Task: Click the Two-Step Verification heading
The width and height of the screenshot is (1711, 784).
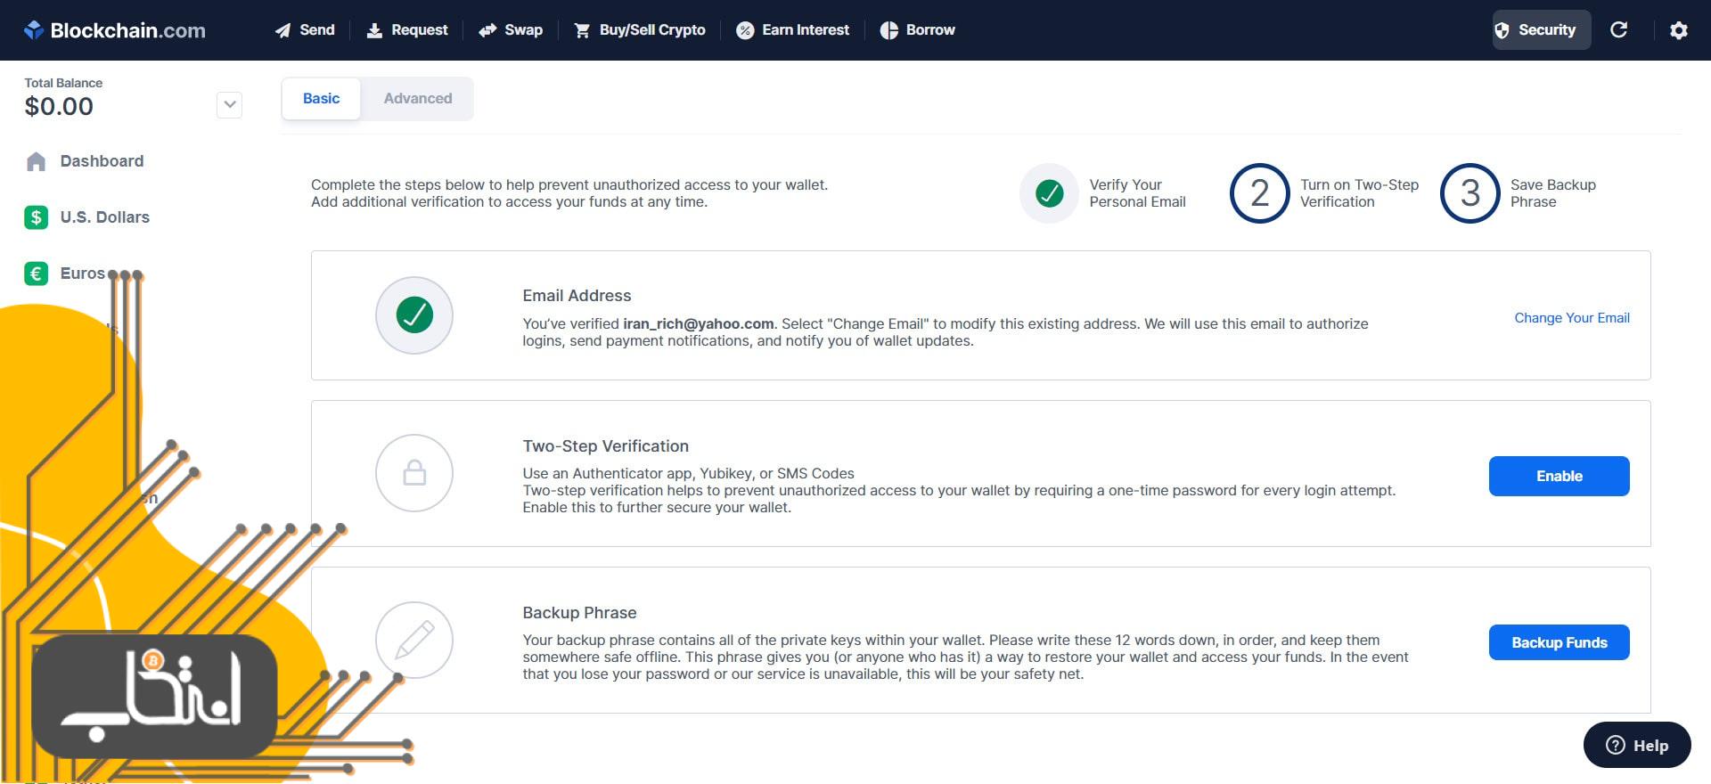Action: coord(605,446)
